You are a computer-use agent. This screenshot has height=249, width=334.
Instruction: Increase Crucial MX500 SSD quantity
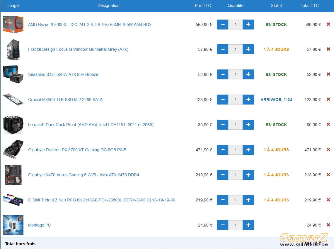coord(248,100)
